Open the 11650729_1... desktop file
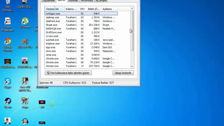This screenshot has width=224, height=126. 25,4
